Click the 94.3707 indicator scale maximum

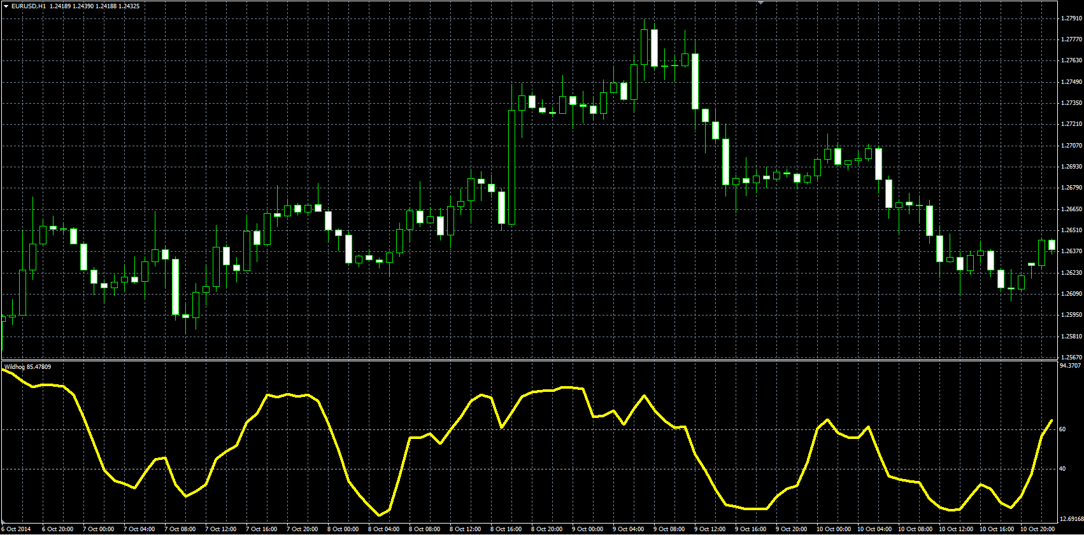(x=1070, y=366)
